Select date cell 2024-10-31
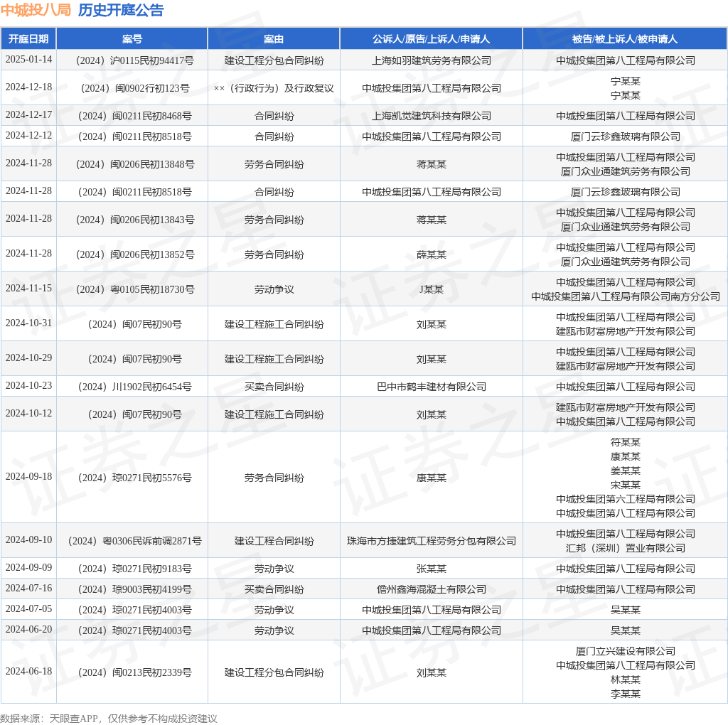 (x=28, y=323)
